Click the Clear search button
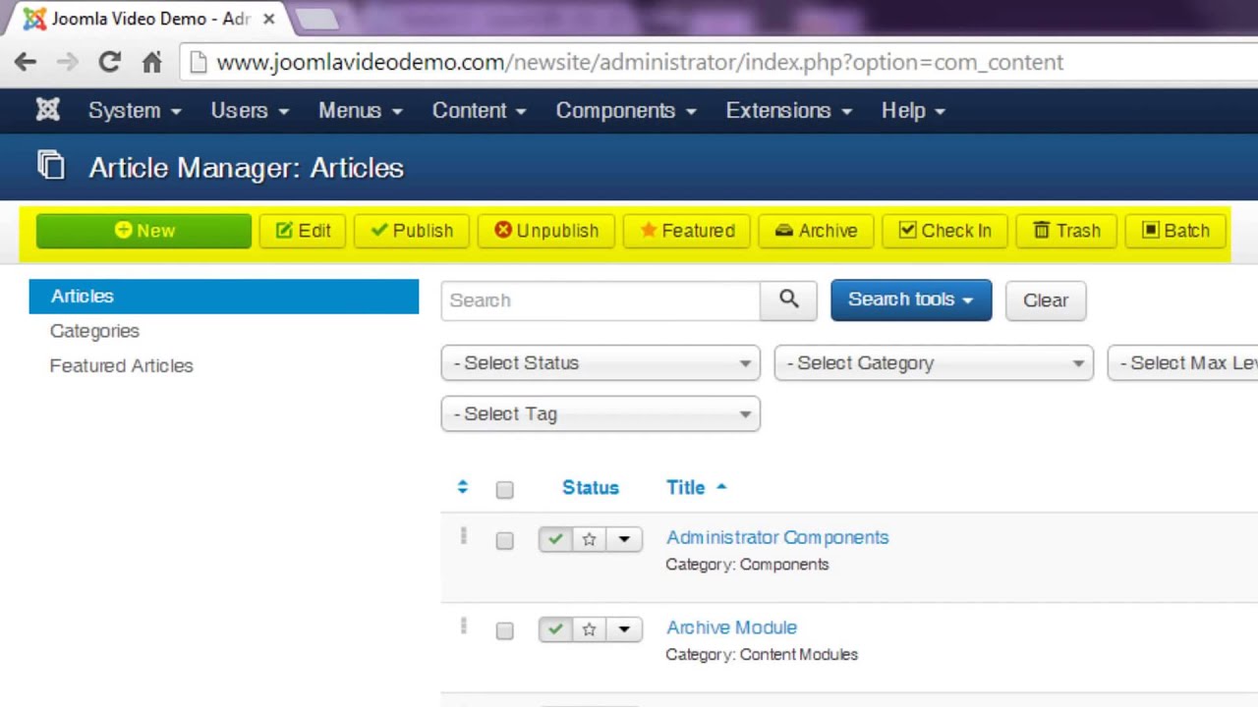The image size is (1258, 707). point(1046,299)
